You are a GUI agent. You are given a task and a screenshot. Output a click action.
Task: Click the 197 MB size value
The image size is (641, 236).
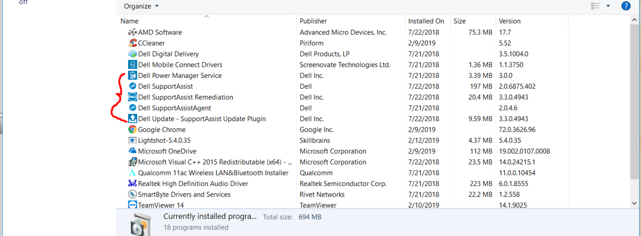(x=481, y=86)
